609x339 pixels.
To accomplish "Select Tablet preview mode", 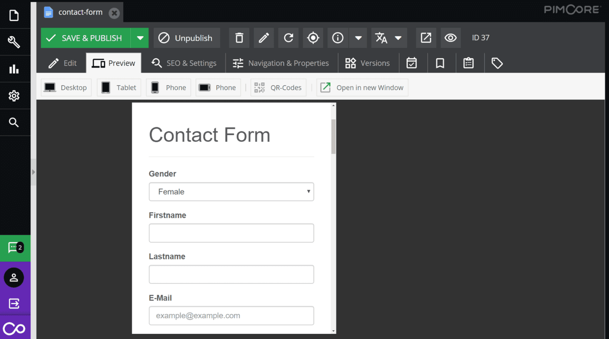I will point(119,87).
